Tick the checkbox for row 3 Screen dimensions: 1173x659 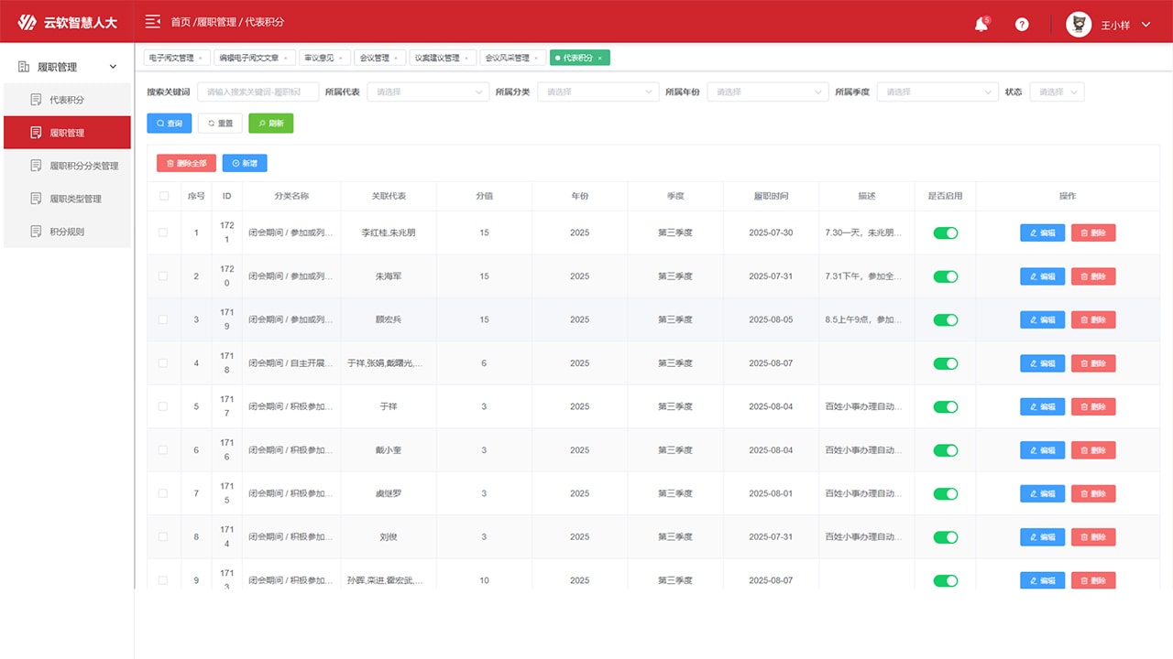164,319
